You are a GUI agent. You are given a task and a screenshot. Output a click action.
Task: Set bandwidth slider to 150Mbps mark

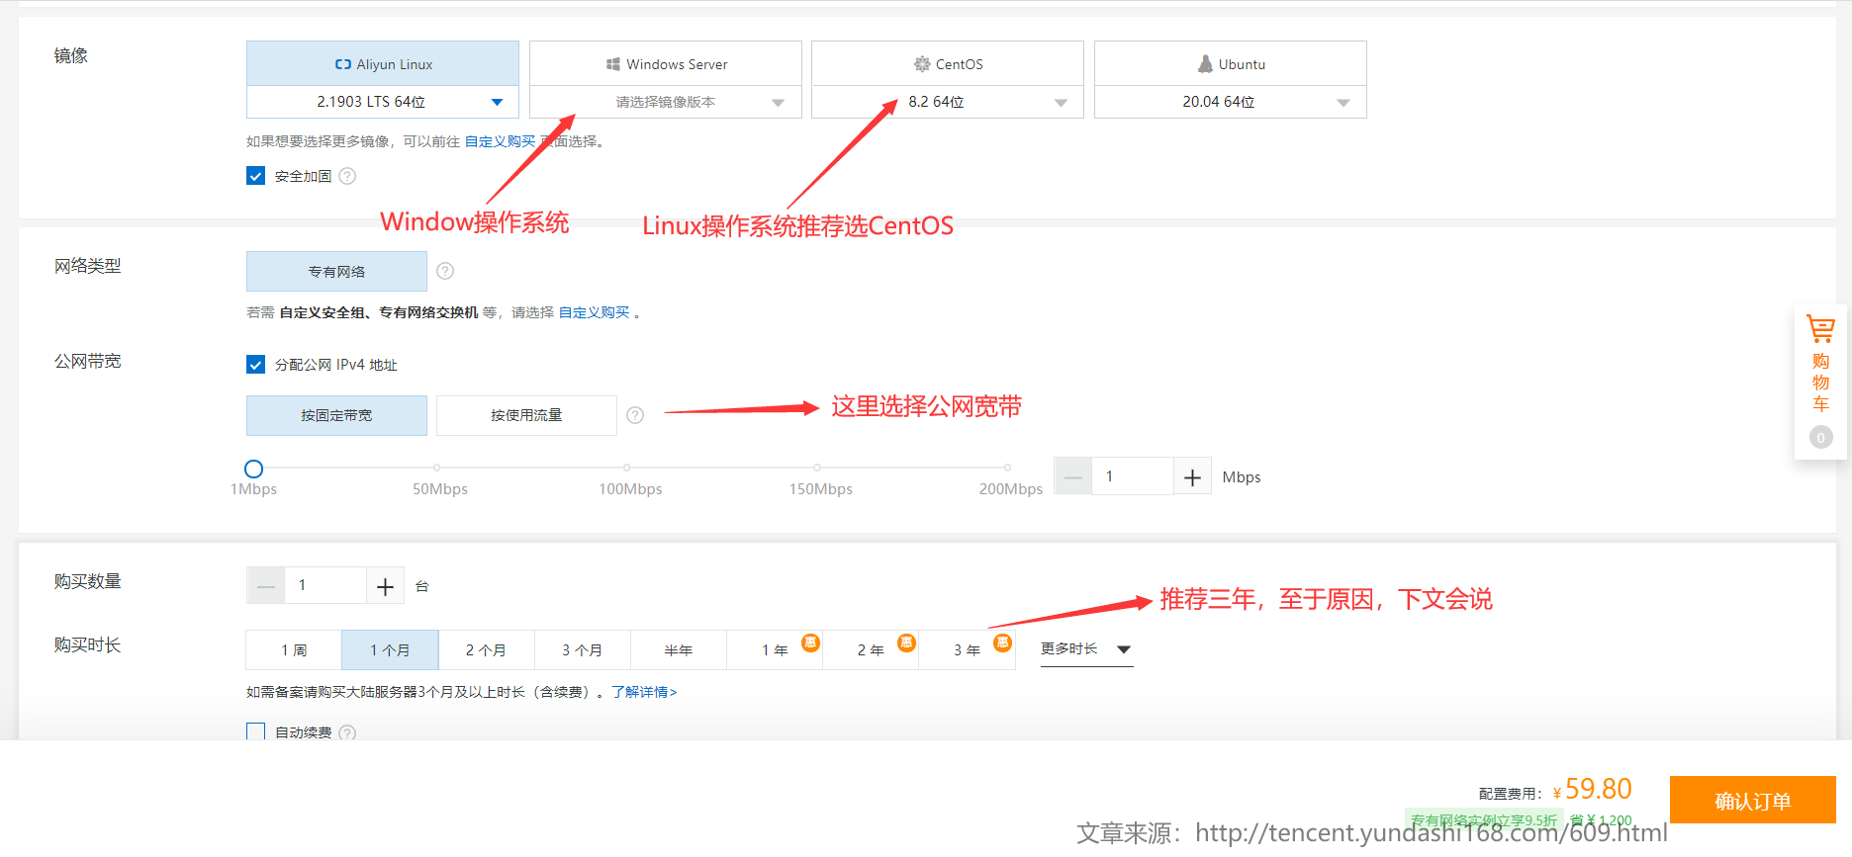(x=817, y=468)
